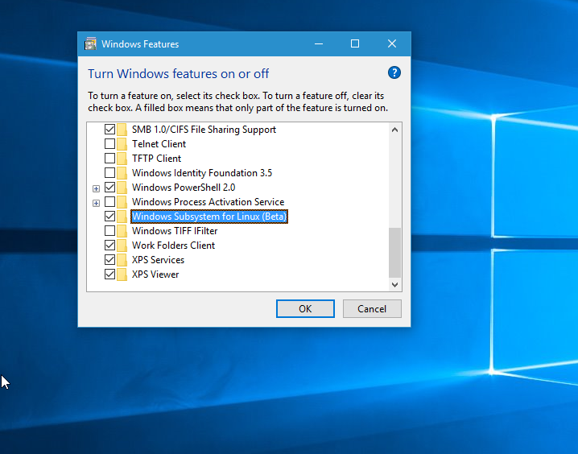This screenshot has height=454, width=578.
Task: Click the folder icon beside Windows Subsystem for Linux
Action: pos(122,217)
